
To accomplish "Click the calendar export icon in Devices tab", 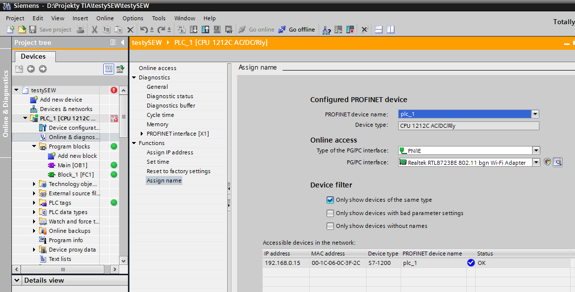I will click(x=120, y=69).
